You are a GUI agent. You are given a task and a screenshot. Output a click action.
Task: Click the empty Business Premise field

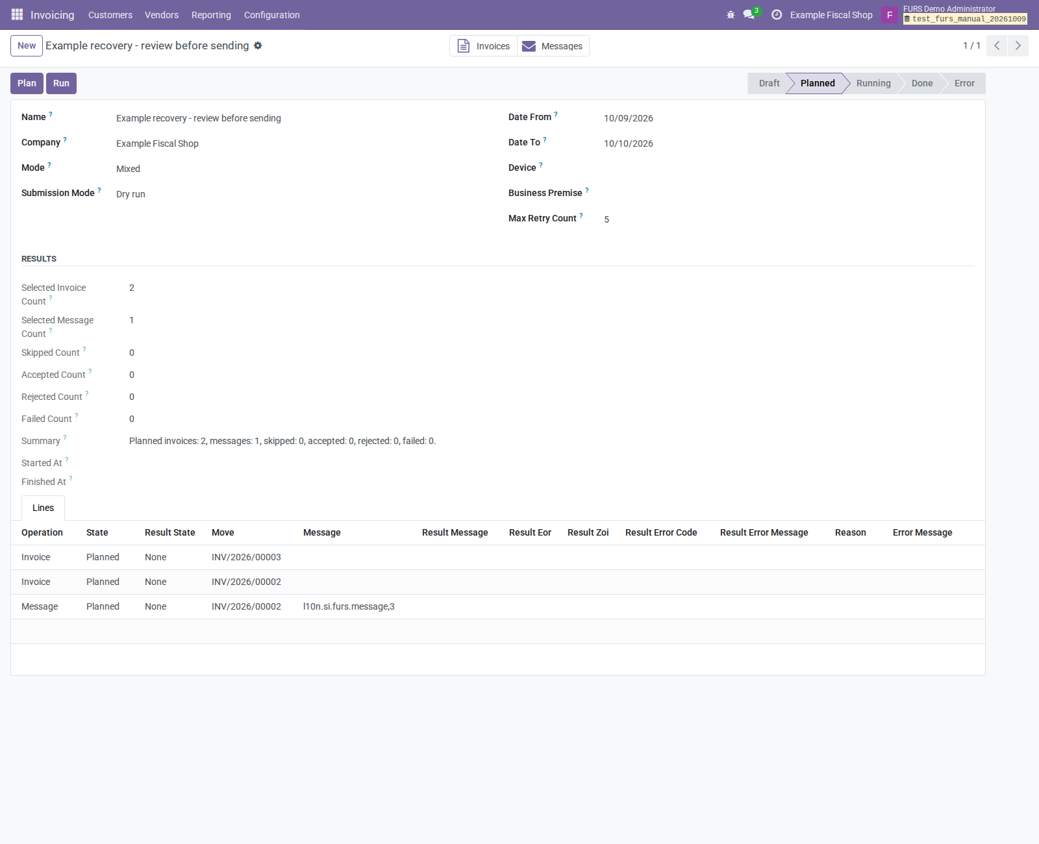coord(789,193)
